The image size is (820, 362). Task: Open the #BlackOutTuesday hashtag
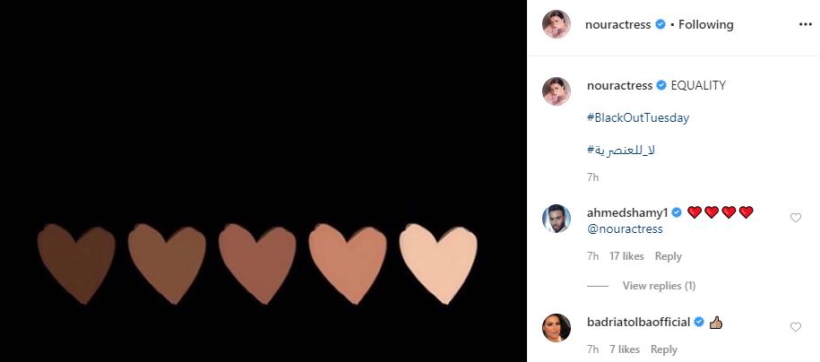click(x=638, y=117)
